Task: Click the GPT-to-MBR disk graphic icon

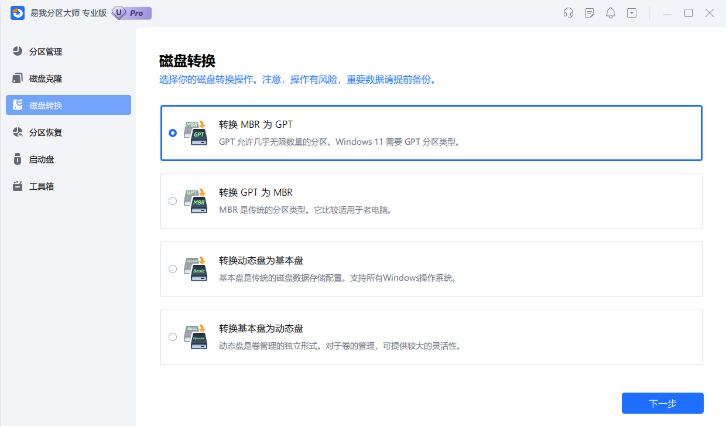Action: (x=196, y=200)
